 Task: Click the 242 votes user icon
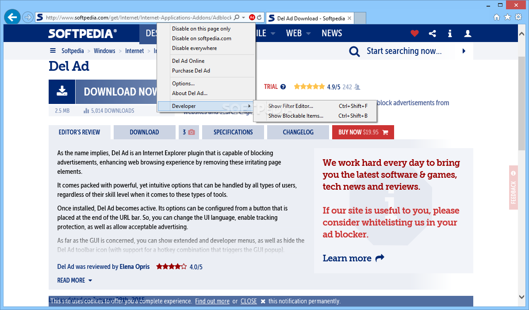point(358,87)
